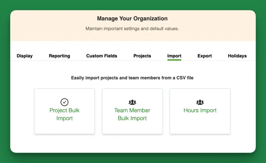Switch to the Holidays tab
This screenshot has height=163, width=266.
pos(237,56)
